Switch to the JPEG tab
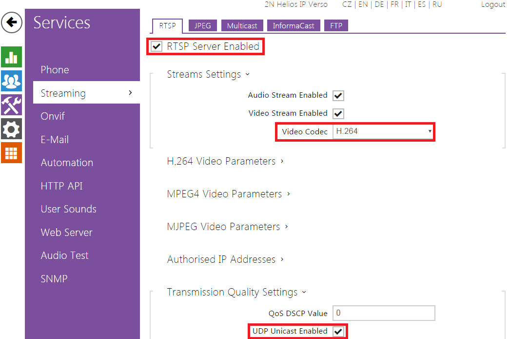510x339 pixels. click(202, 25)
